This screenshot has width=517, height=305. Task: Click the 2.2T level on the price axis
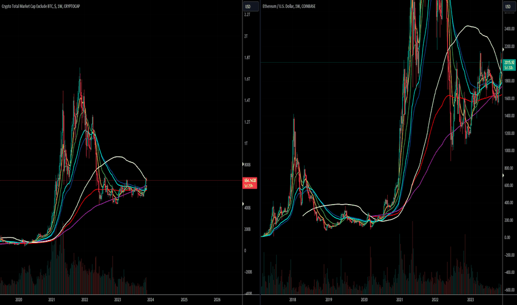point(247,14)
